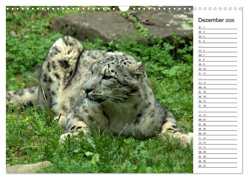Select the row for Di 1
This screenshot has height=179, width=248.
(x=217, y=27)
